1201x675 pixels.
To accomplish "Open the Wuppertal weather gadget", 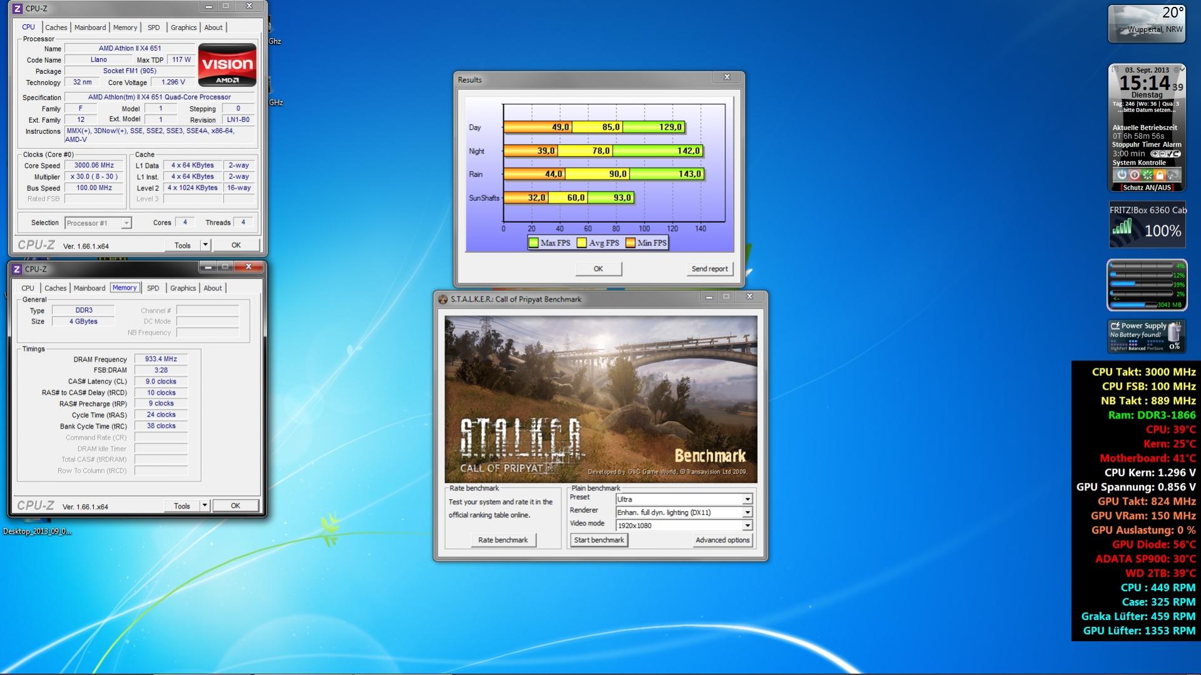I will pyautogui.click(x=1147, y=24).
